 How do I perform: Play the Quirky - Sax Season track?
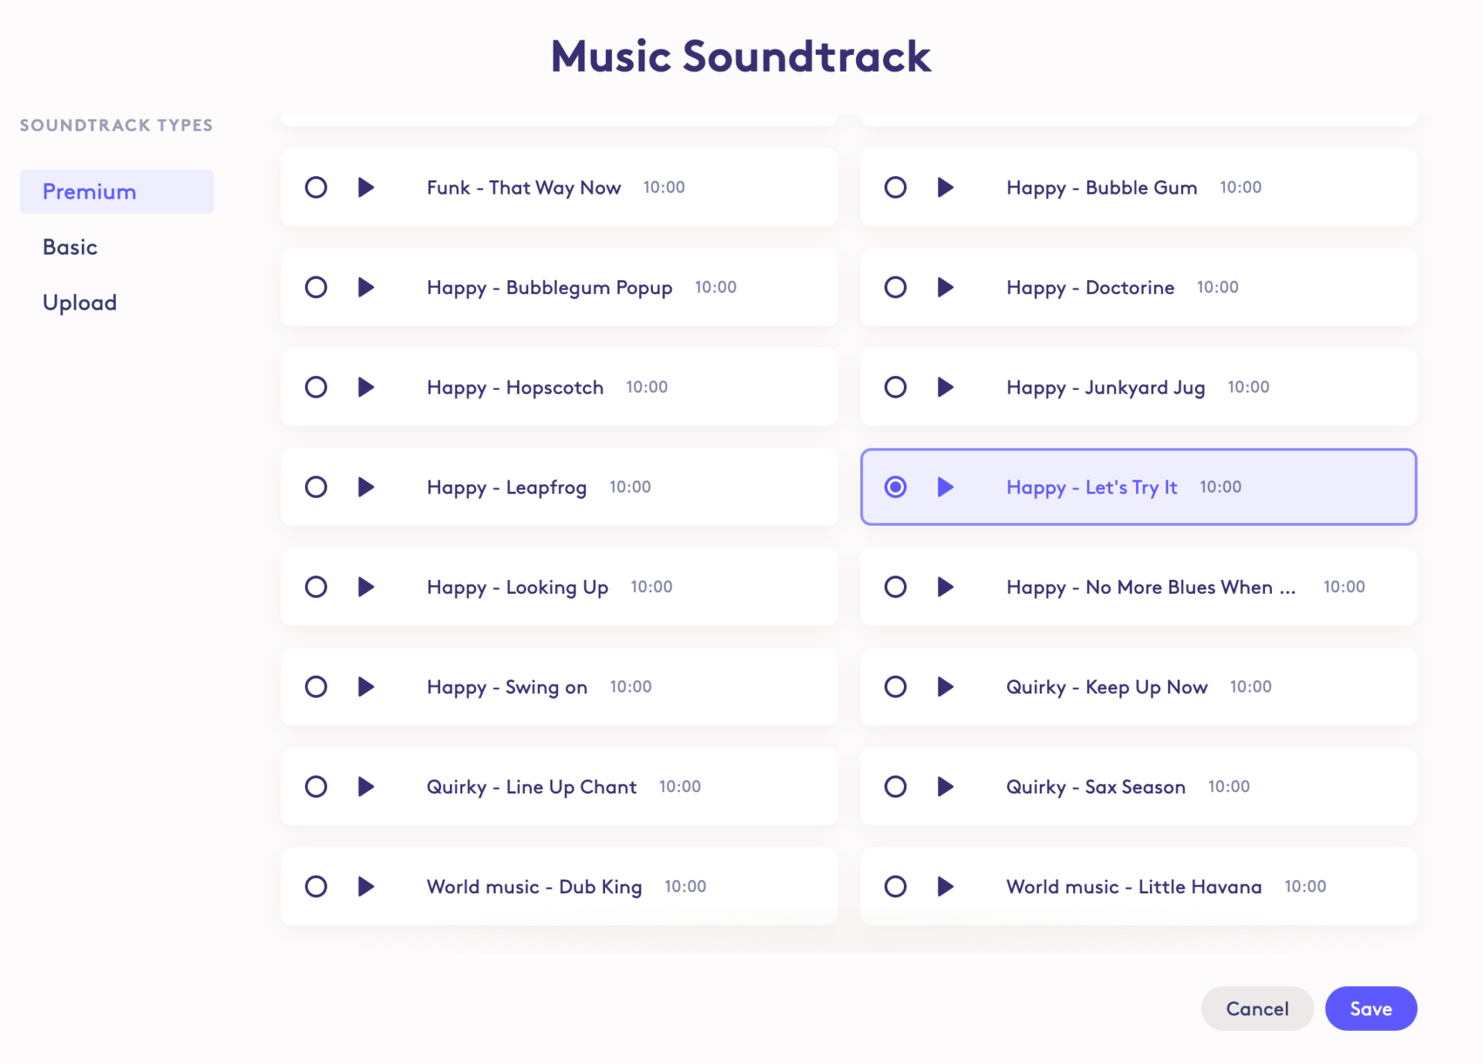[946, 787]
